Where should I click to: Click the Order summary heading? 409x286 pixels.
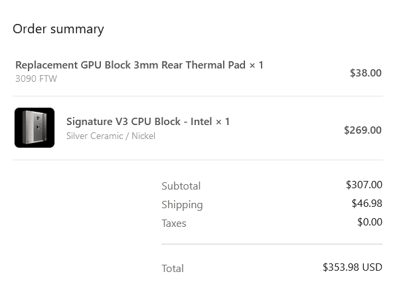(x=58, y=29)
